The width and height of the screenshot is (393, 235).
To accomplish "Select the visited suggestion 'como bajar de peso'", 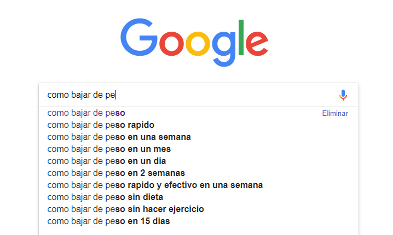I will [86, 113].
